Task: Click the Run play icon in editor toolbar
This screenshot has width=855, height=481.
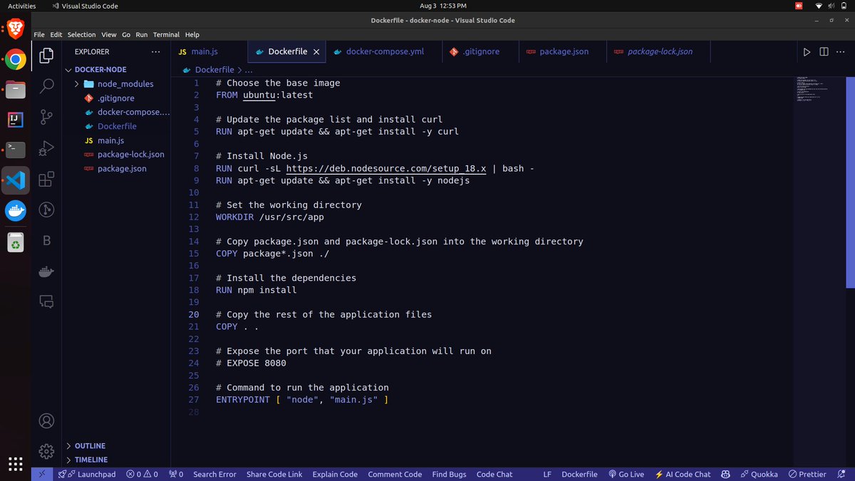Action: click(807, 52)
